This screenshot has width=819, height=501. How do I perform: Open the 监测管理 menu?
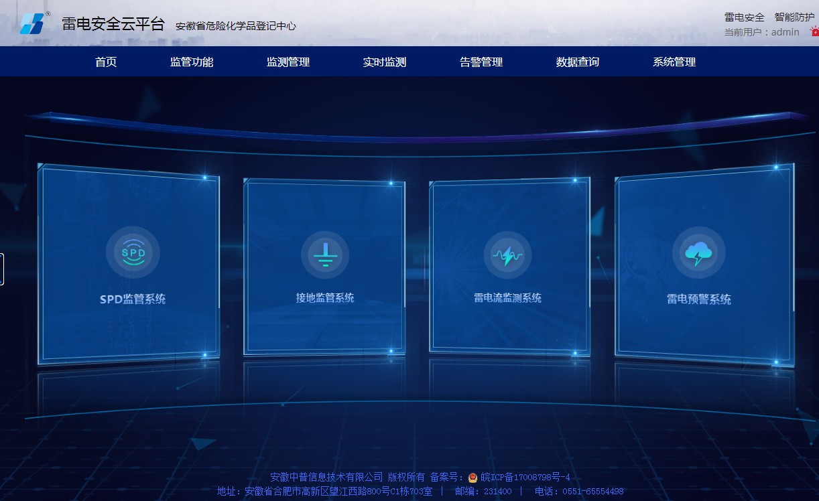click(x=287, y=62)
